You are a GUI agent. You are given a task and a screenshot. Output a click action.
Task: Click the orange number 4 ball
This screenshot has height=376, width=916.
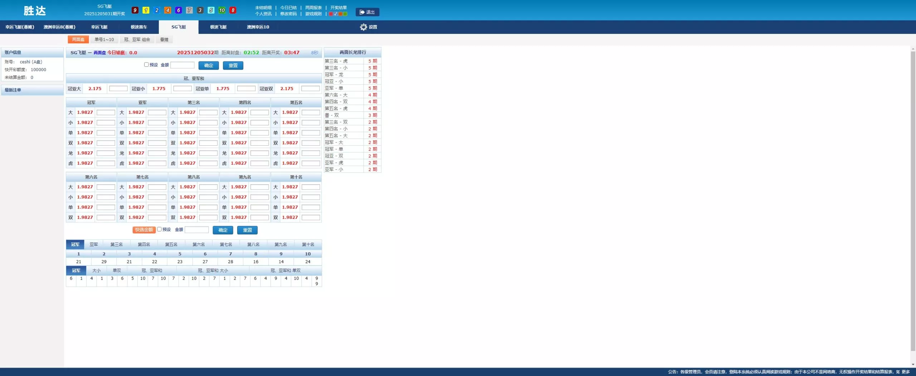167,10
